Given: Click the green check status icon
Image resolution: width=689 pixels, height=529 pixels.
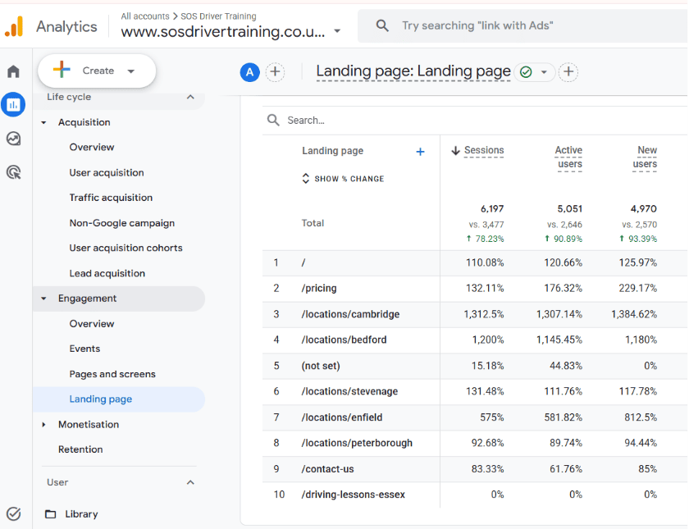Looking at the screenshot, I should point(526,71).
